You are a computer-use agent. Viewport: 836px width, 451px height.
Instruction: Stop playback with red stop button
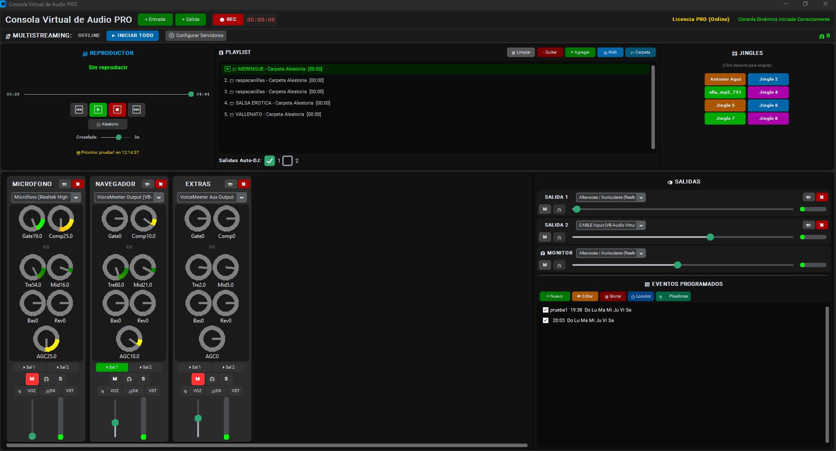click(117, 110)
